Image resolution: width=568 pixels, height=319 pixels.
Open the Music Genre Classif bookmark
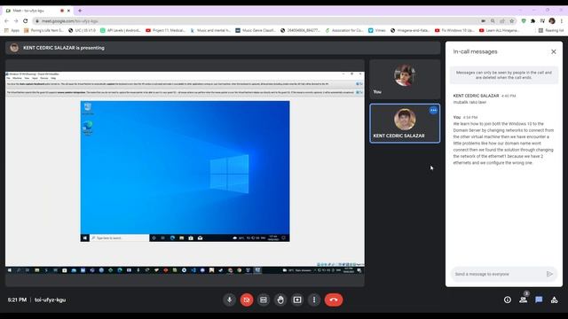(x=256, y=30)
